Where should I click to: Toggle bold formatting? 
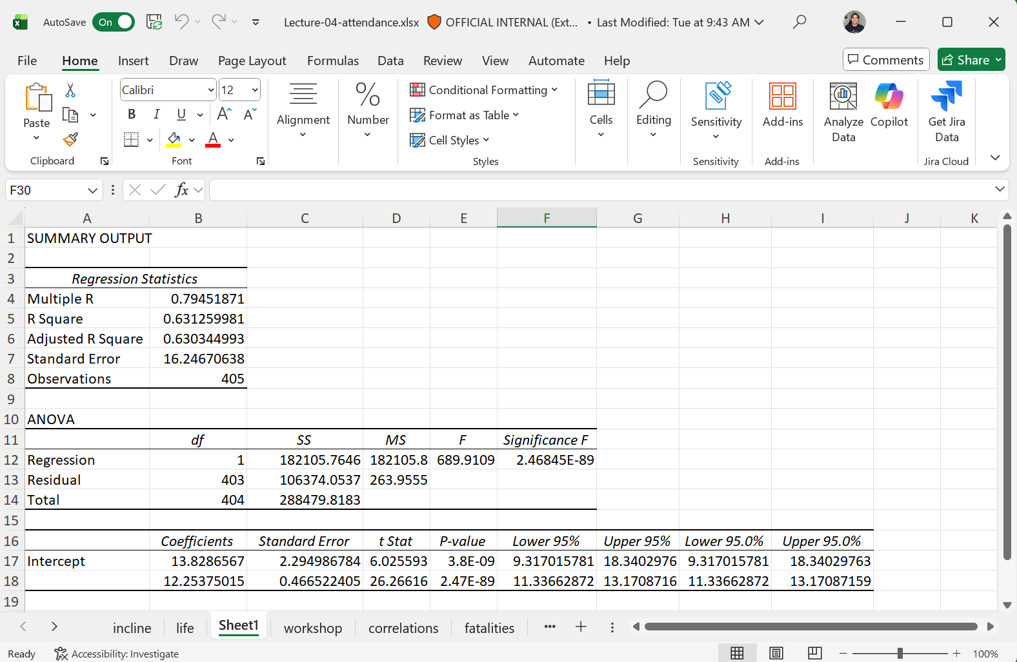(x=132, y=115)
